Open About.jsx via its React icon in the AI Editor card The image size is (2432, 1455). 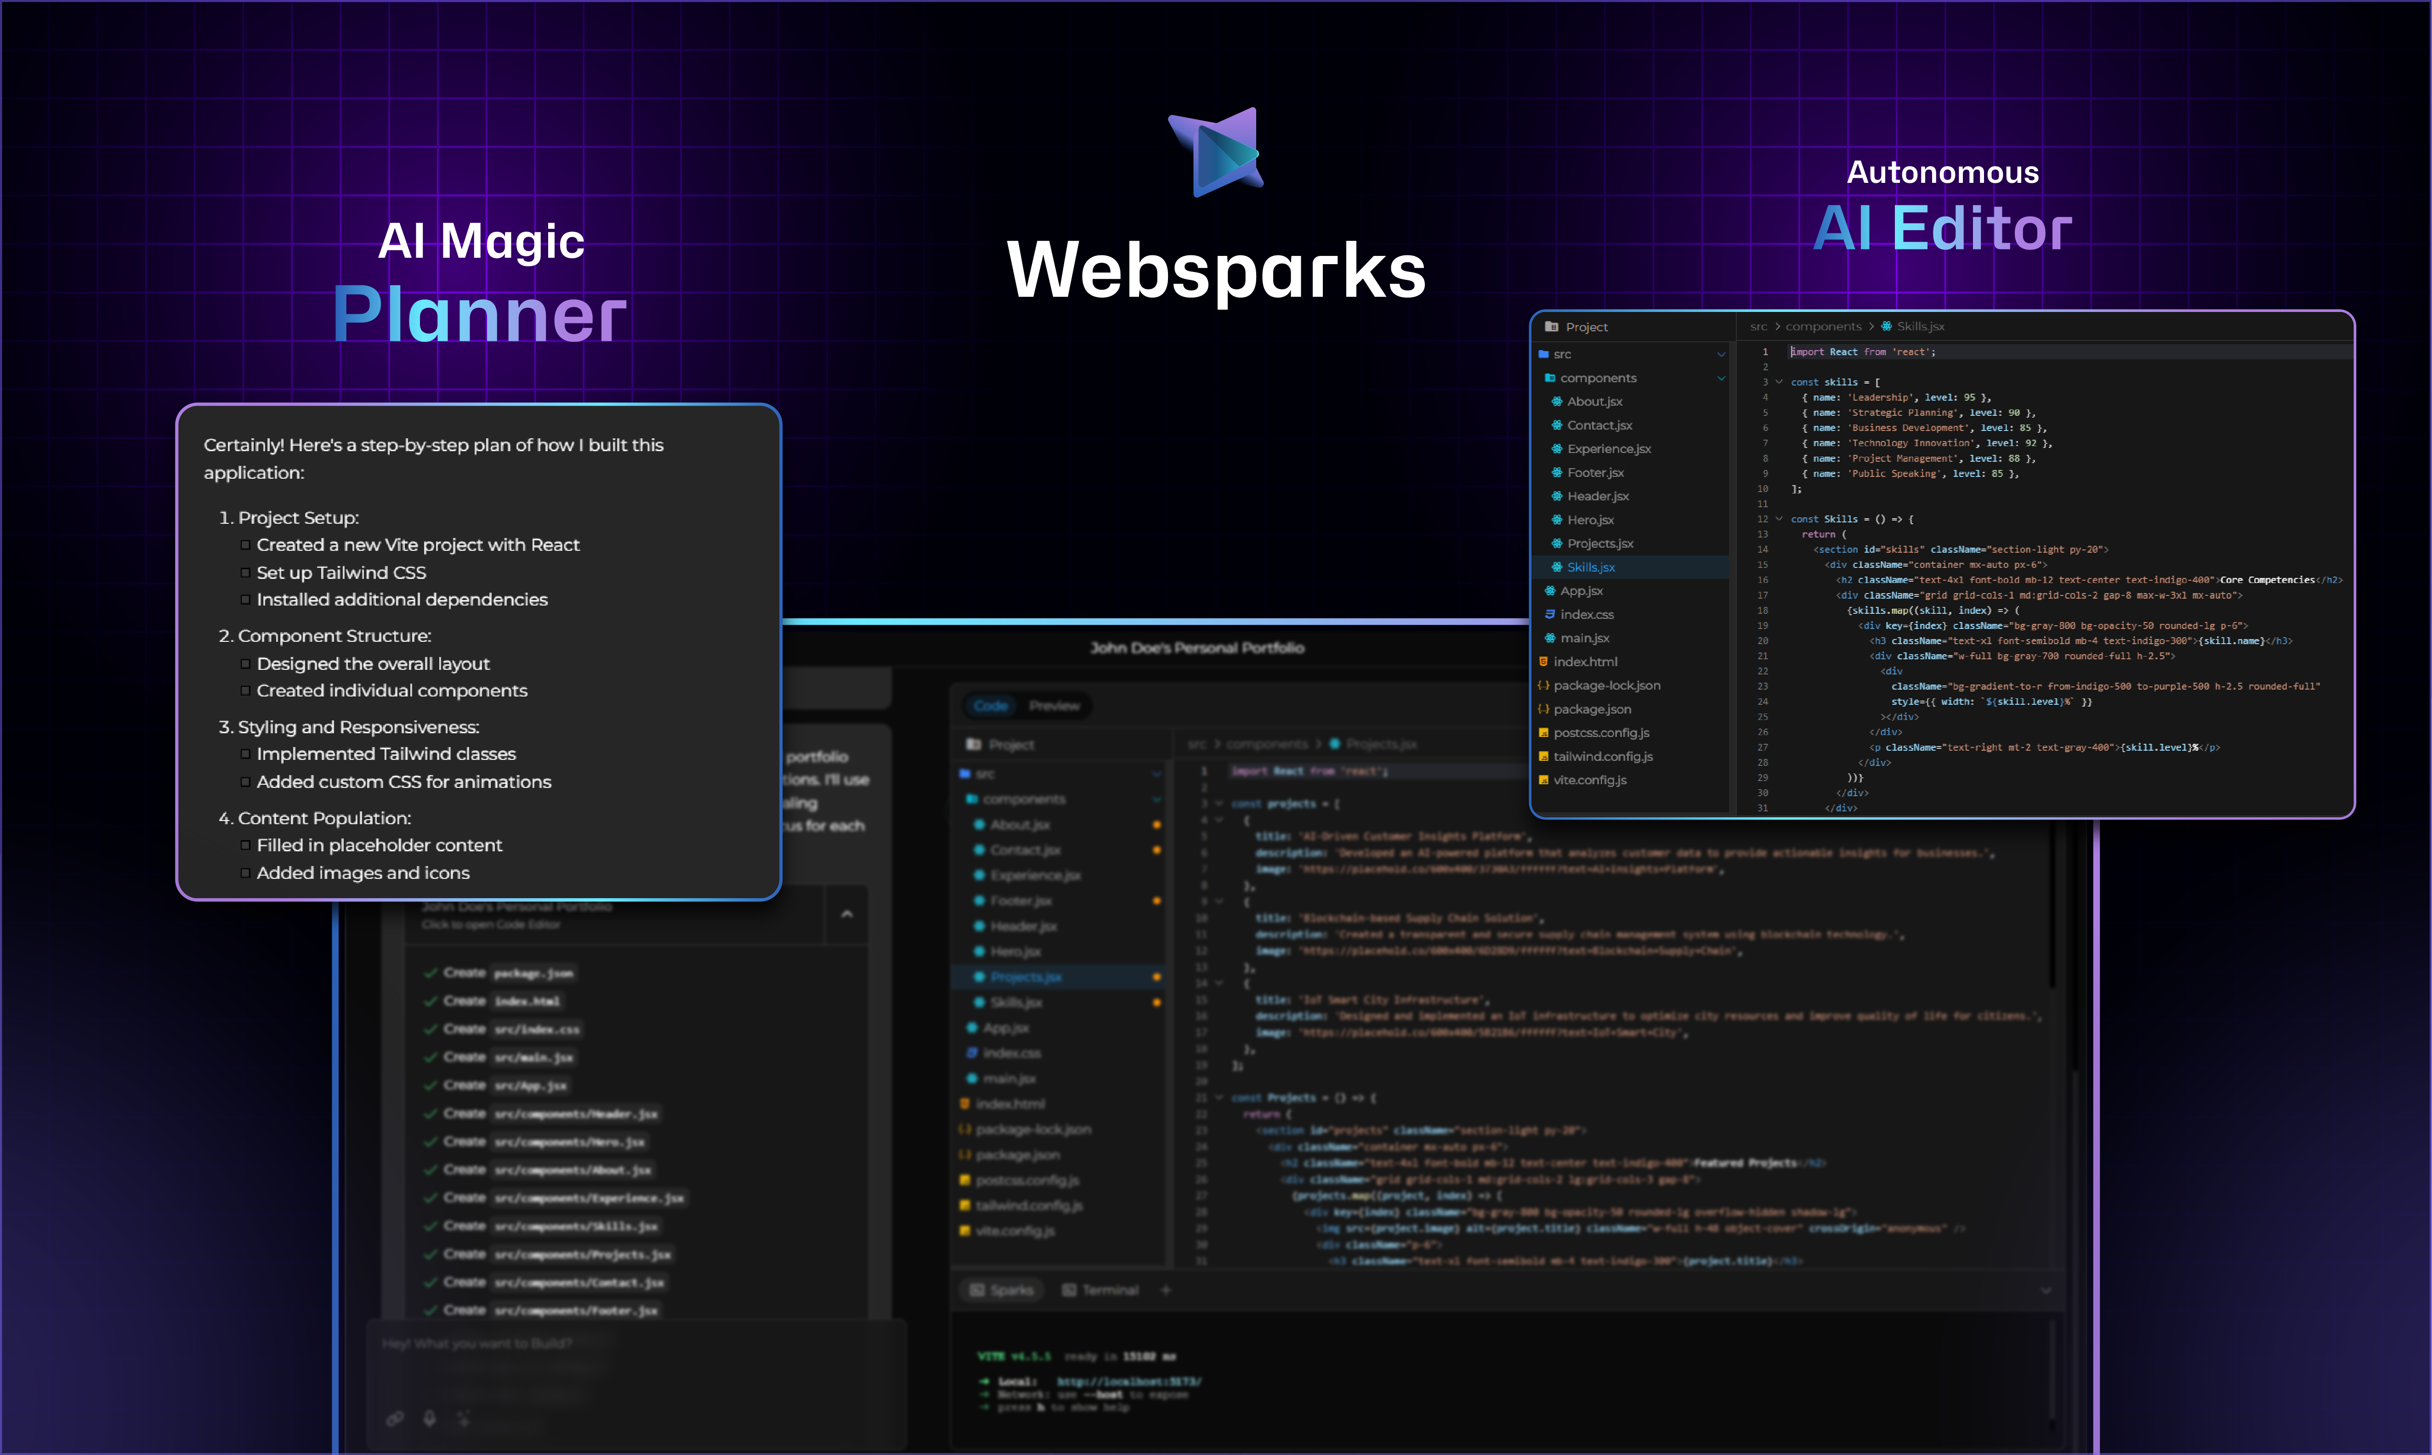click(x=1557, y=401)
